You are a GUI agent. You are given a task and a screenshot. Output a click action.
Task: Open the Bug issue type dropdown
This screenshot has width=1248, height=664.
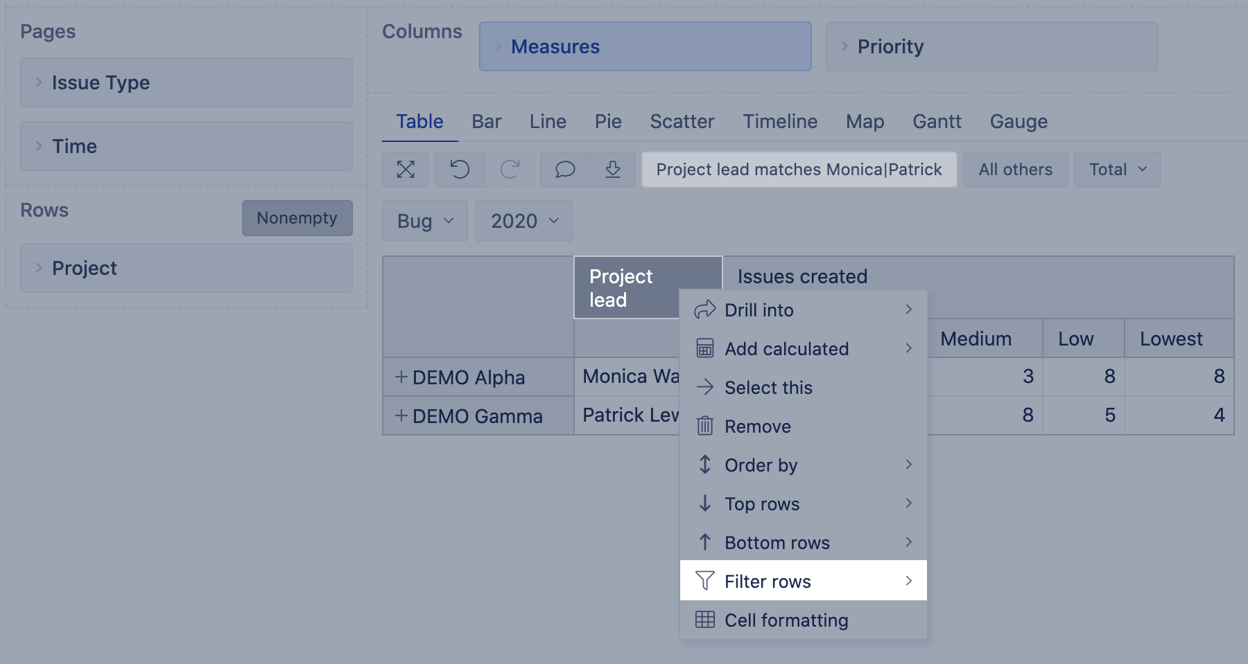click(424, 221)
